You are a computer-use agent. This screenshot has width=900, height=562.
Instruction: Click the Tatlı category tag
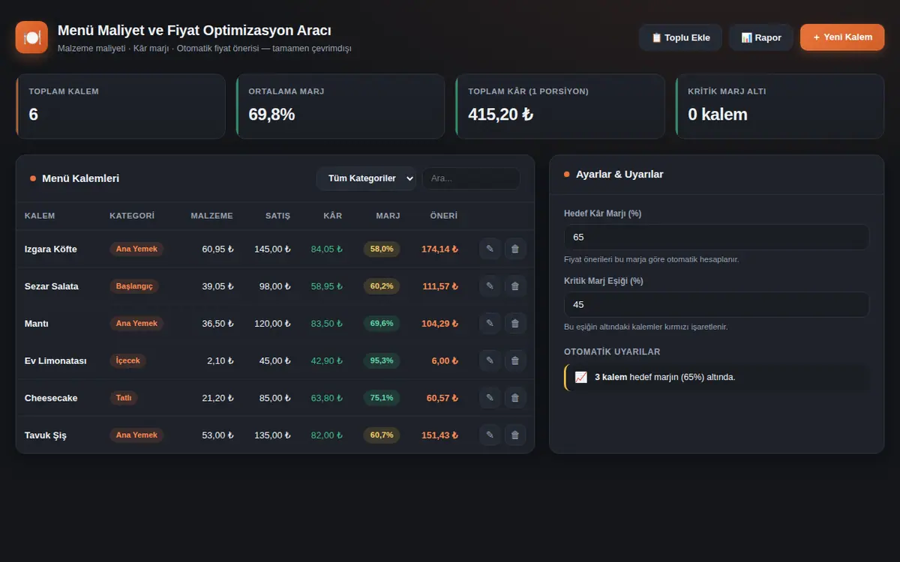pyautogui.click(x=124, y=398)
